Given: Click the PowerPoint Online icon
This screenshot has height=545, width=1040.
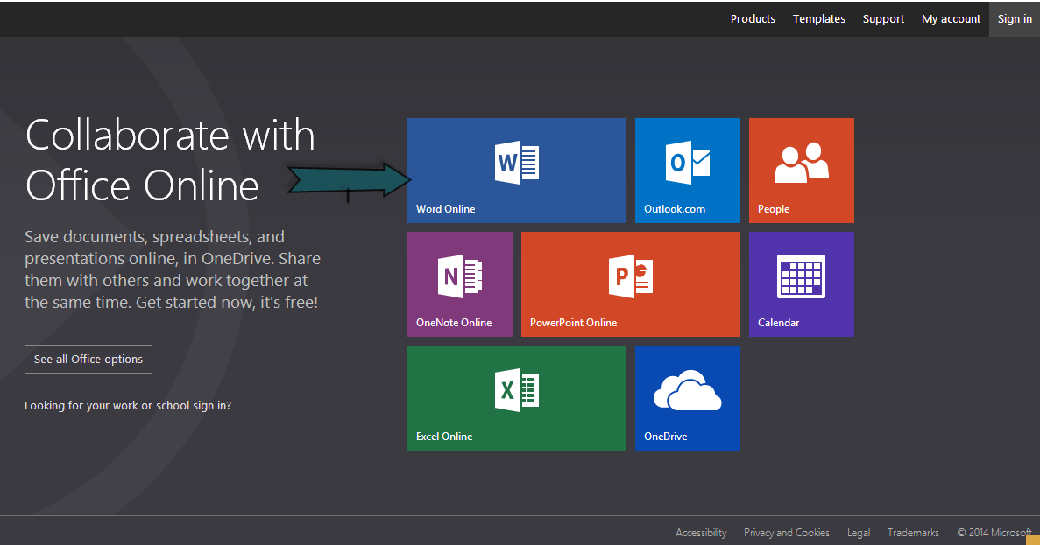Looking at the screenshot, I should [x=631, y=276].
